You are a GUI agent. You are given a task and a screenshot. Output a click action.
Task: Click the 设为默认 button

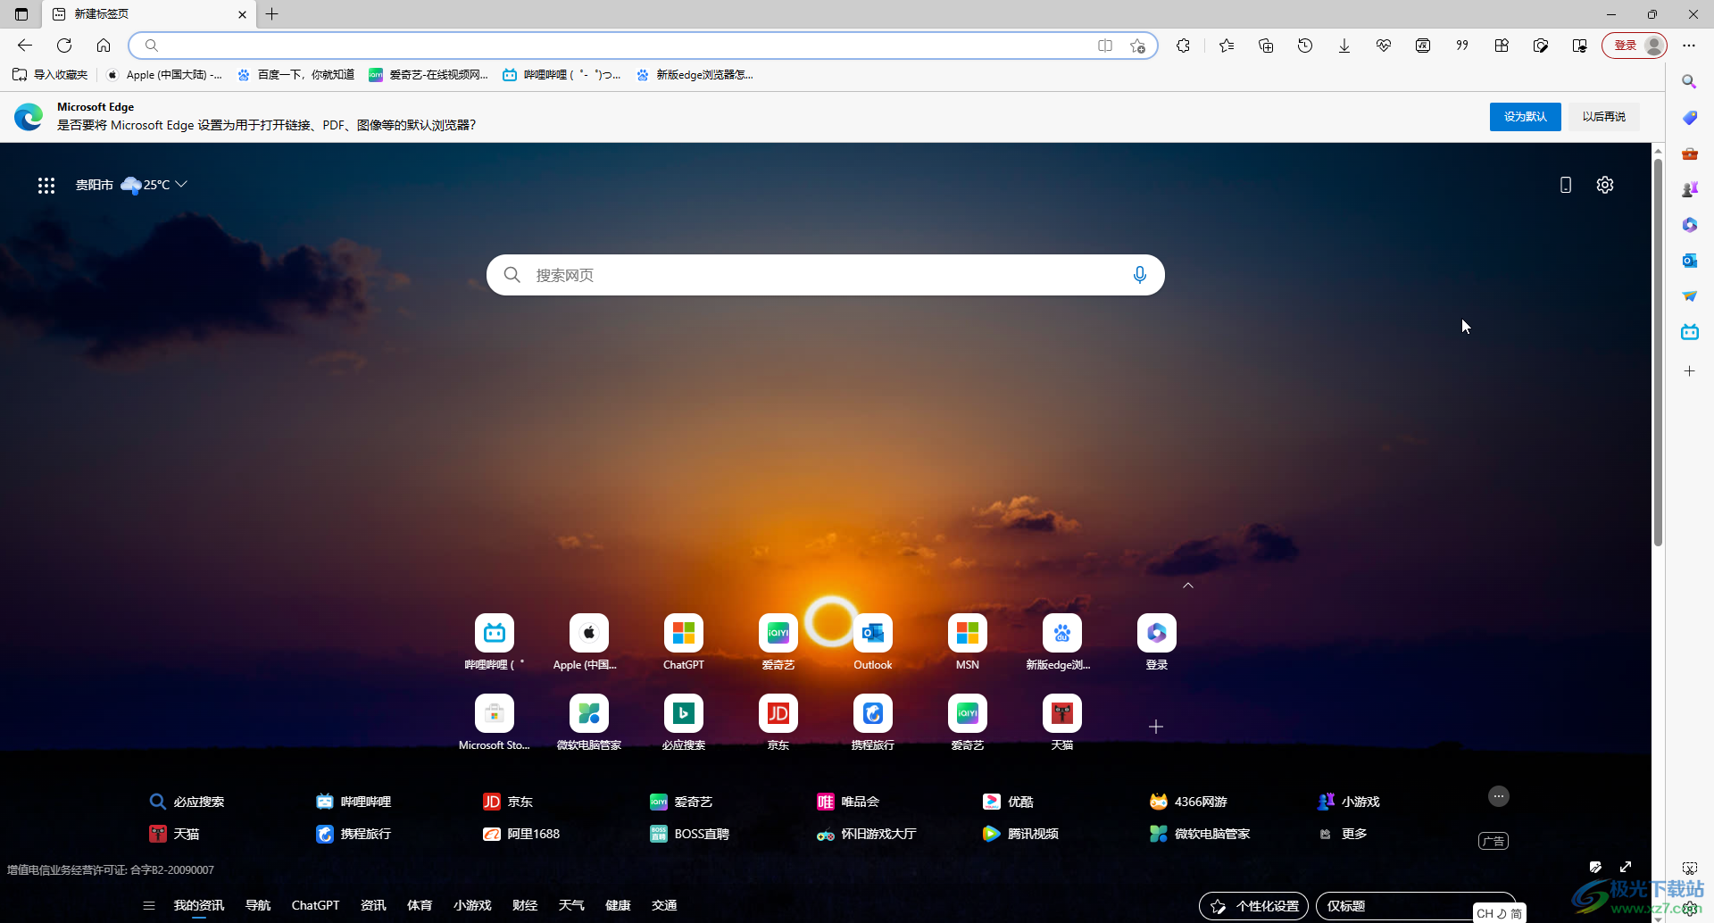point(1525,117)
